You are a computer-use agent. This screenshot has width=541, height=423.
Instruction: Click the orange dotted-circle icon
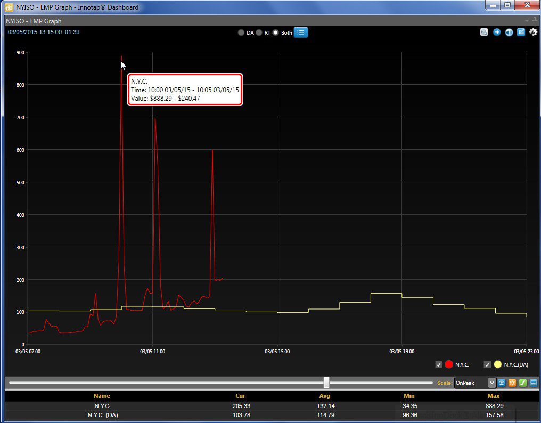click(512, 383)
